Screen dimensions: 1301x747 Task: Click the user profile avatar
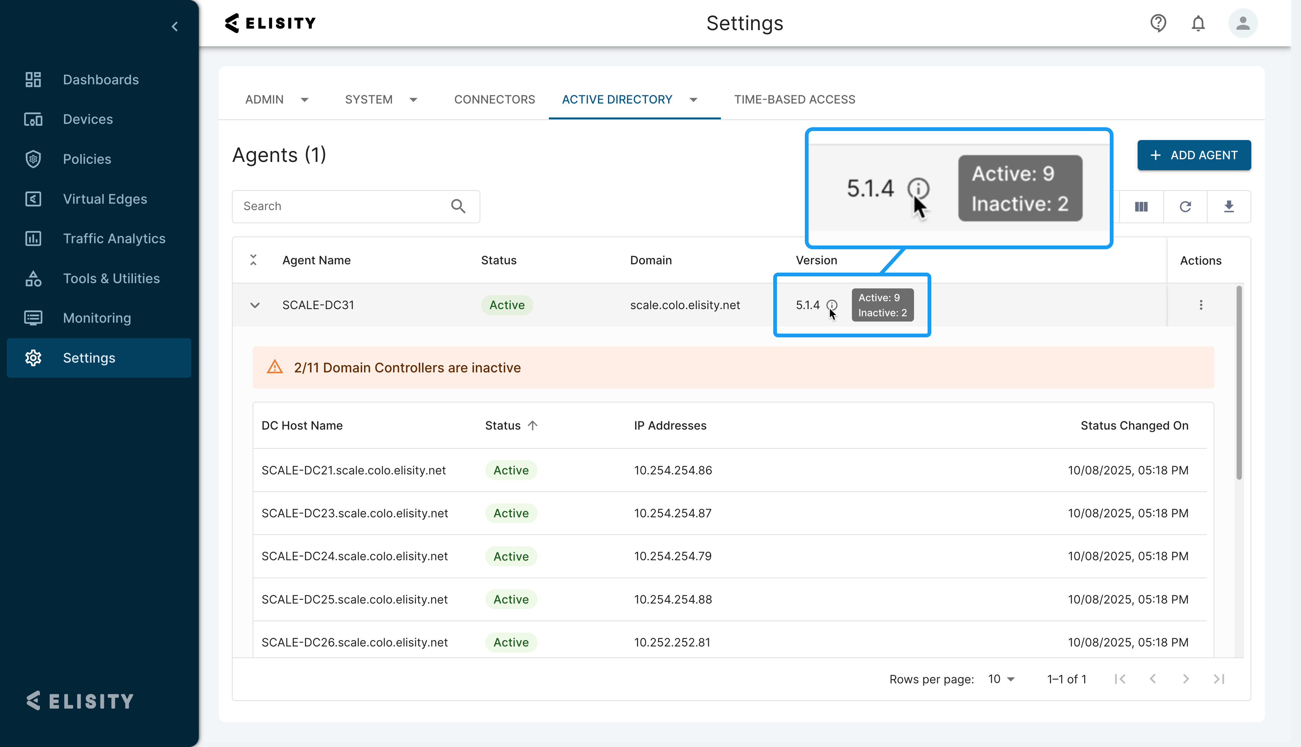(1243, 23)
